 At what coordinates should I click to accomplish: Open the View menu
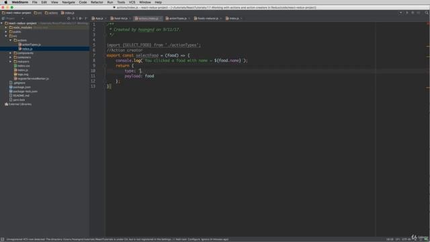54,2
